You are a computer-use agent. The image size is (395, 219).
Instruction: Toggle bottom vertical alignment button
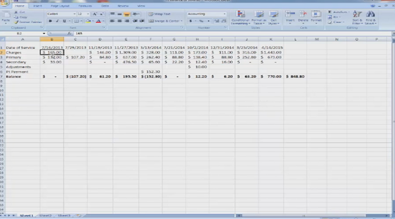127,14
